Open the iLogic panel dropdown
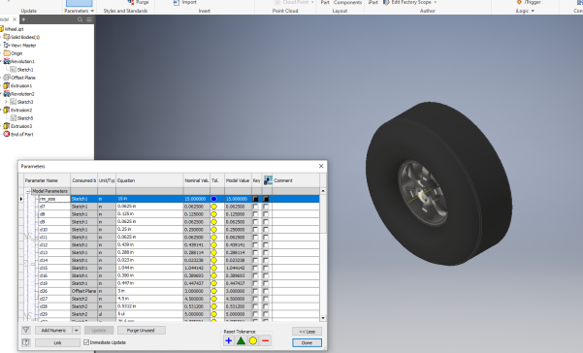Viewport: 583px width, 353px height. 533,11
